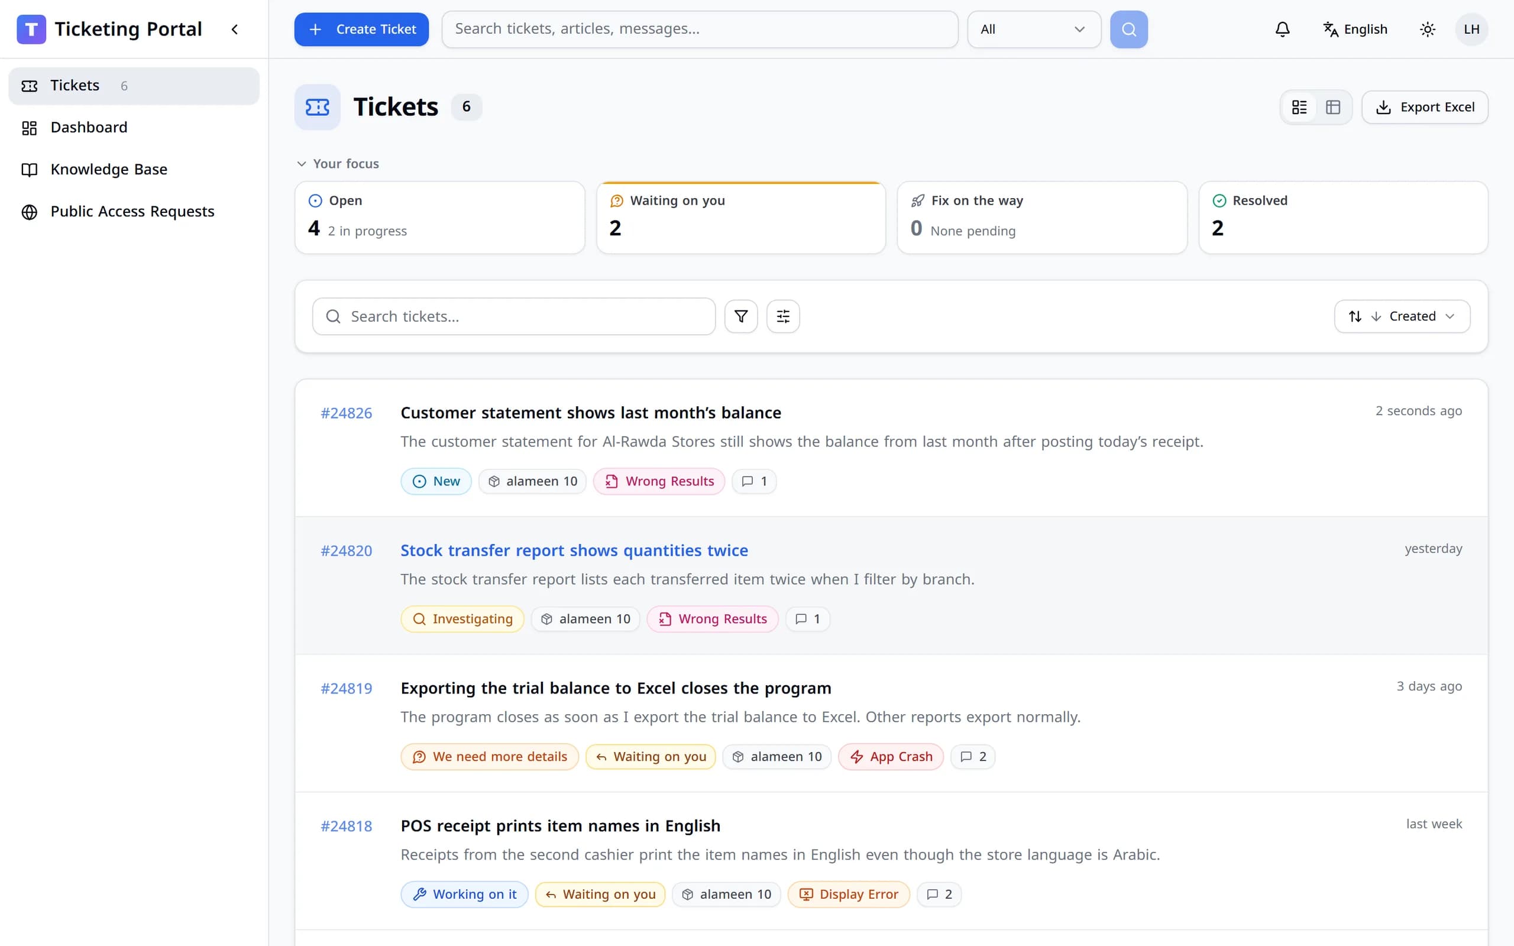The height and width of the screenshot is (946, 1514).
Task: Select the Resolved focus card
Action: coord(1343,218)
